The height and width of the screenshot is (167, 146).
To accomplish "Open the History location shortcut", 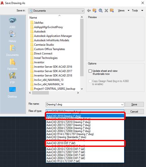I will [13, 37].
